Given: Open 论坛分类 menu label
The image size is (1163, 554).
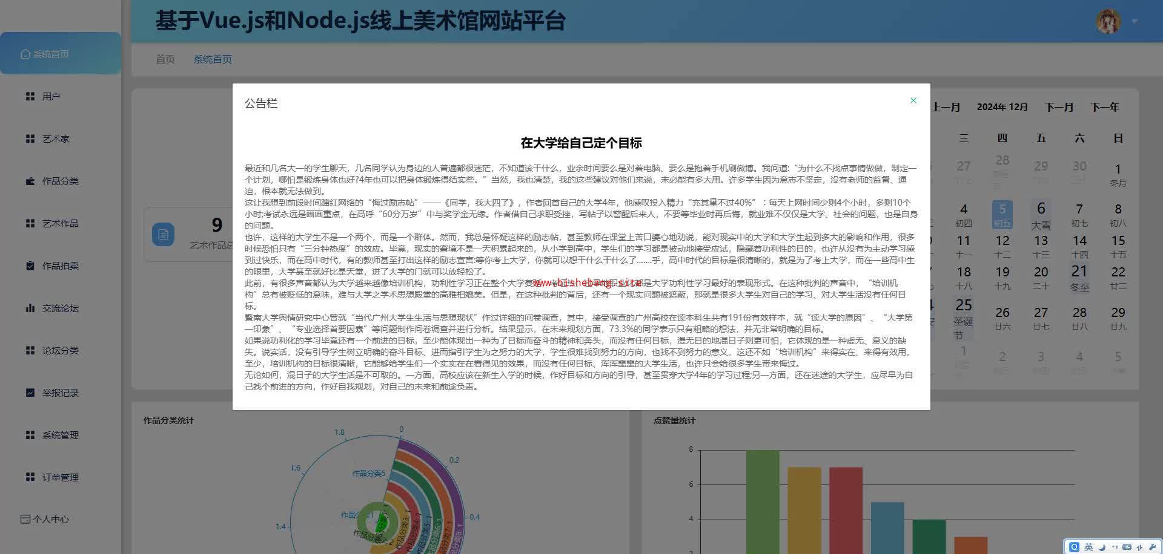Looking at the screenshot, I should pos(61,350).
